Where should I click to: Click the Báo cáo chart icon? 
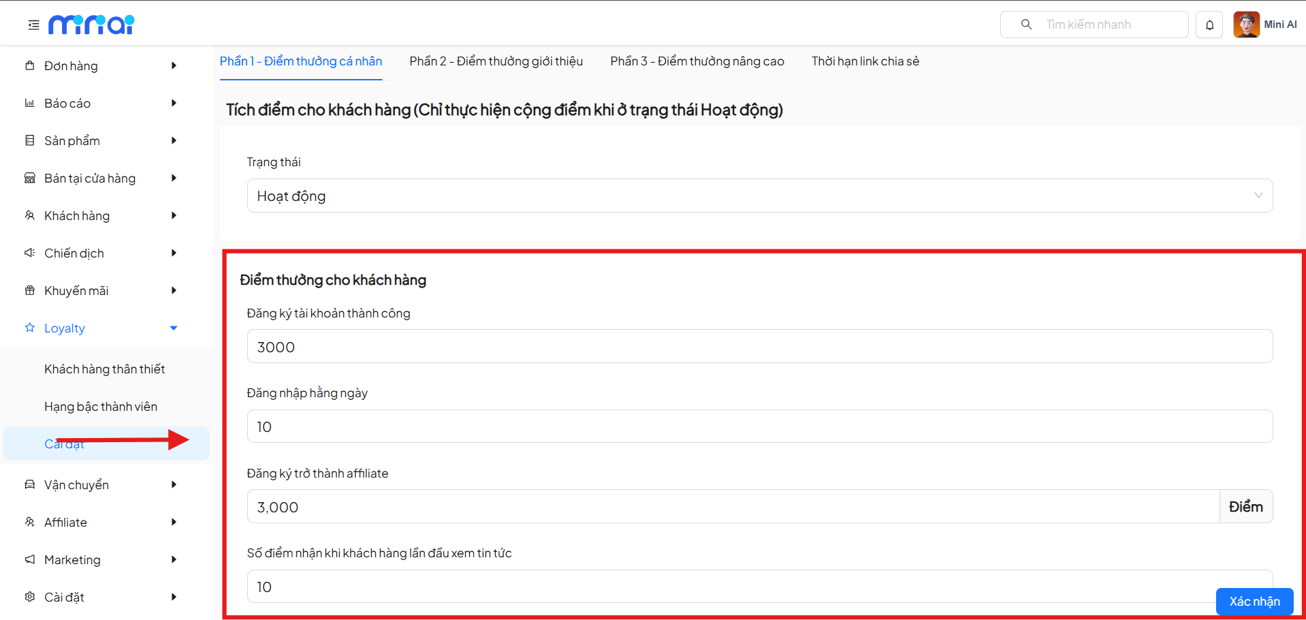coord(30,104)
